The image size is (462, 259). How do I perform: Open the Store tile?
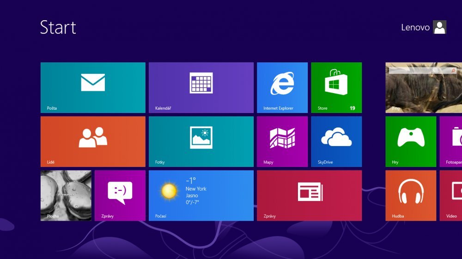(336, 87)
